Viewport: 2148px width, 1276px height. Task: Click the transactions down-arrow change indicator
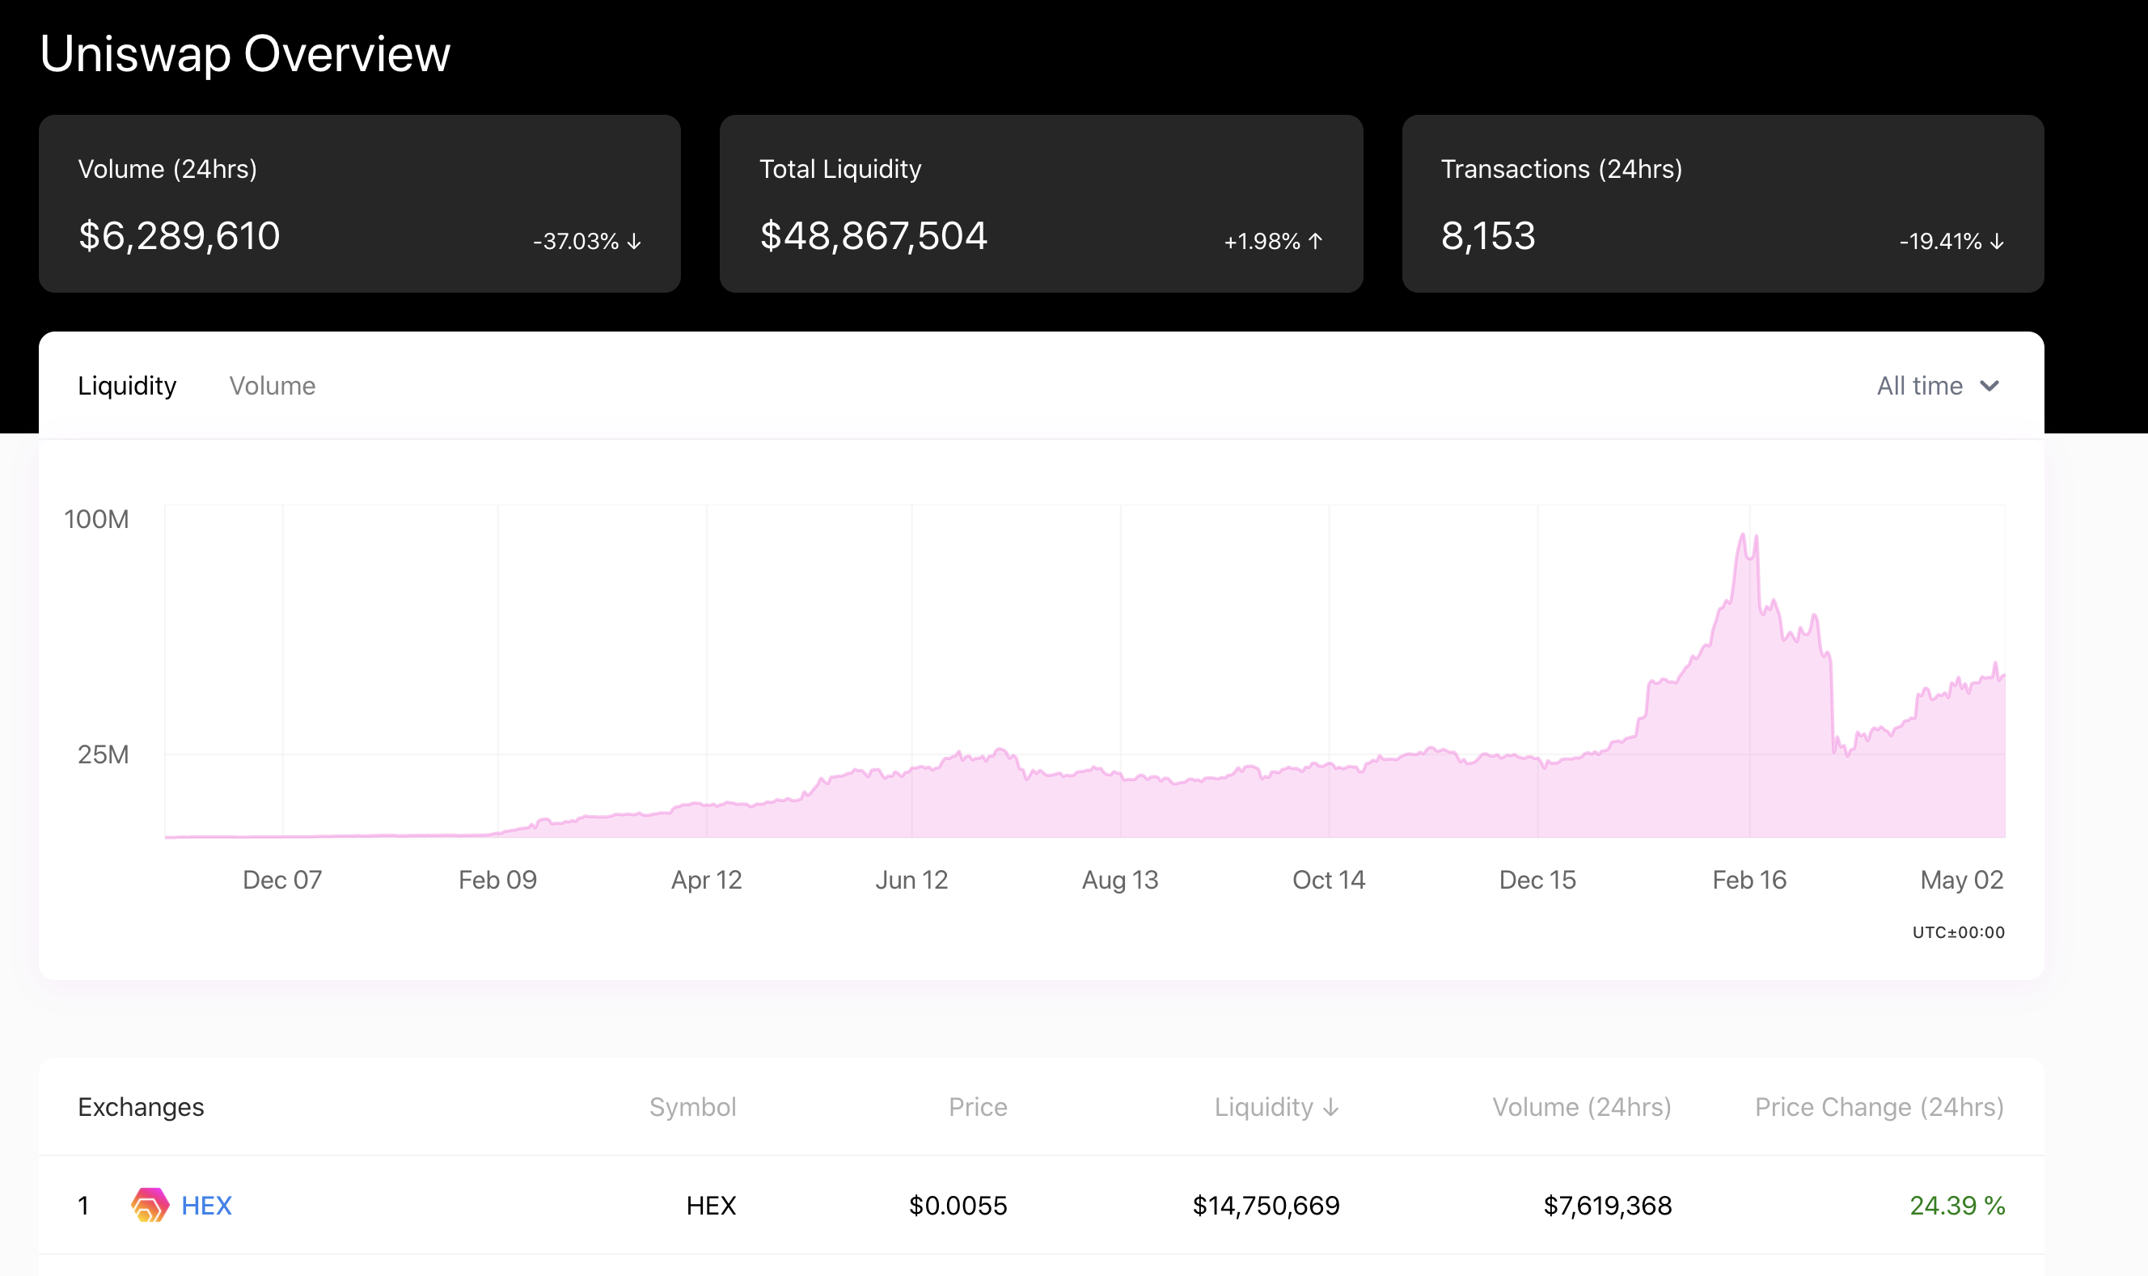[x=1997, y=242]
